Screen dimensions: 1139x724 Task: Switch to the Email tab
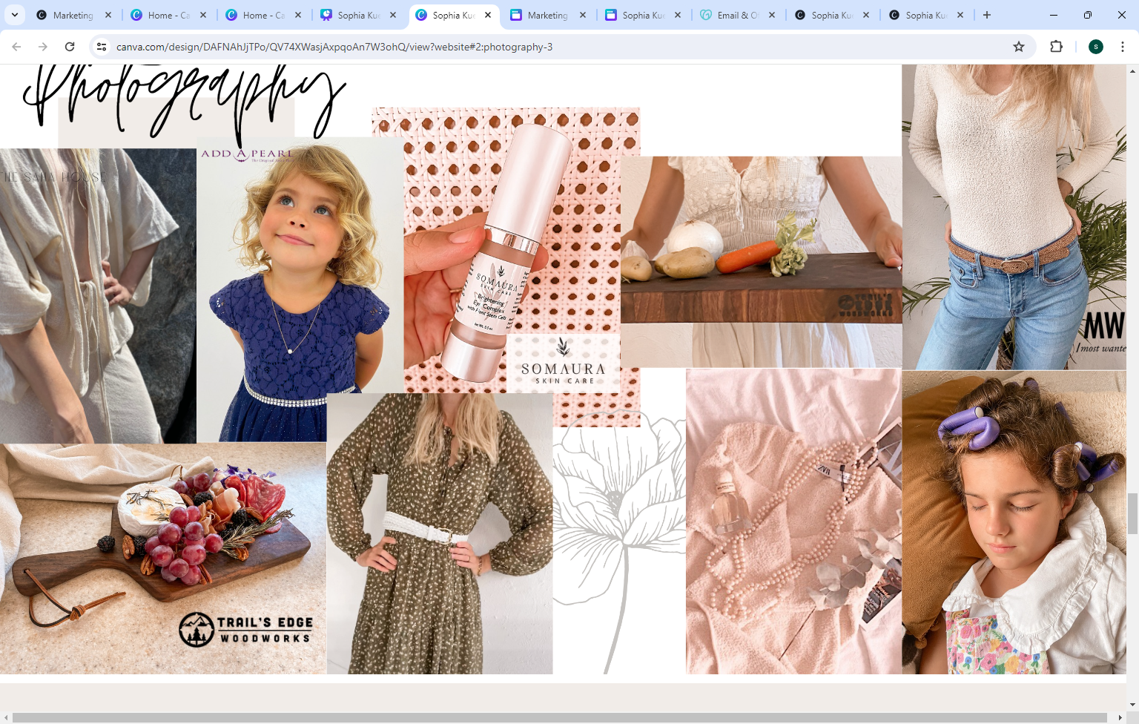click(x=736, y=15)
